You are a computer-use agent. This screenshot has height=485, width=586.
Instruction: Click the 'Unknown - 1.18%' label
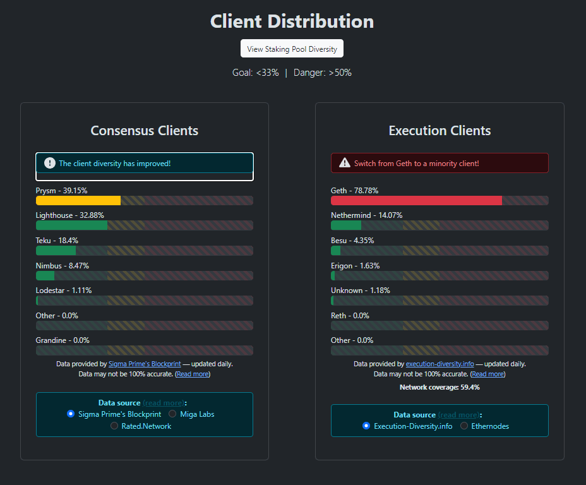[x=361, y=290]
